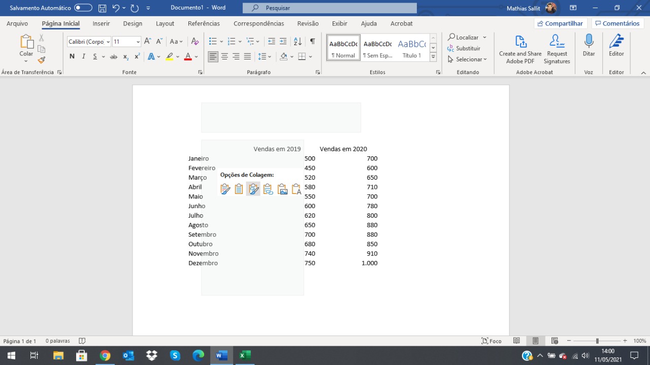The image size is (650, 365).
Task: Choose link and use destination styles paste
Action: click(268, 189)
